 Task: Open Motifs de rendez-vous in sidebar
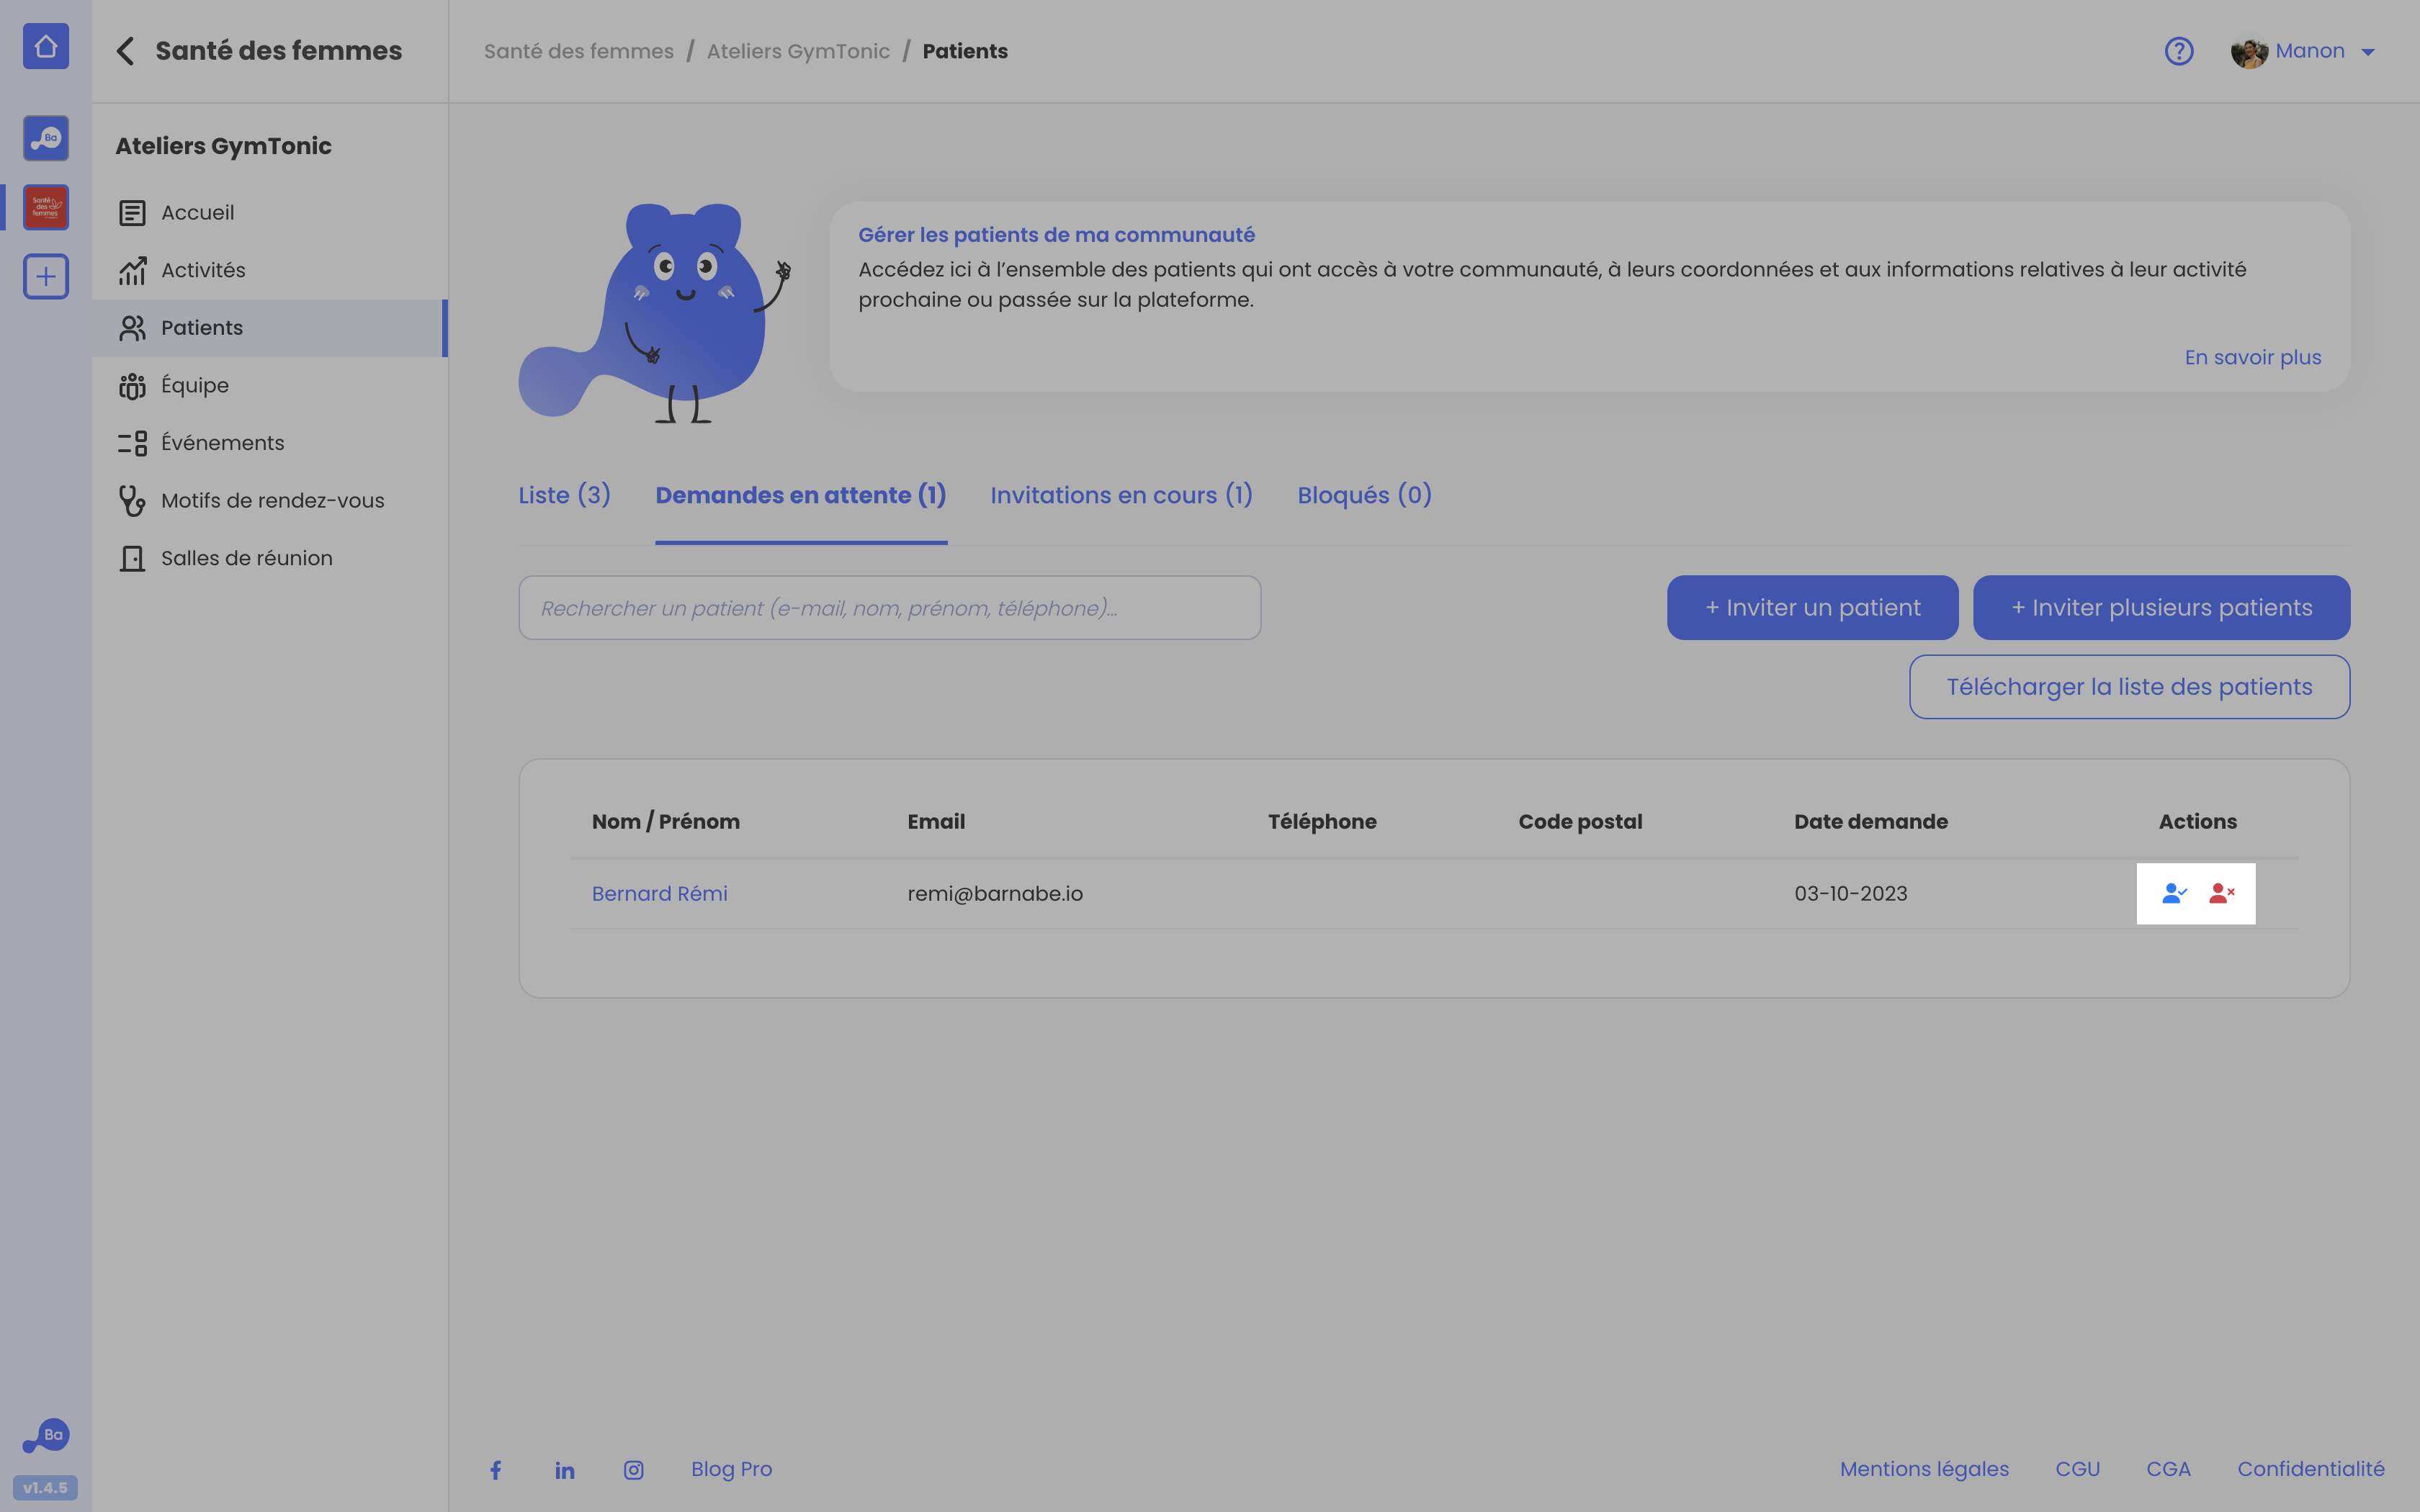(x=270, y=501)
